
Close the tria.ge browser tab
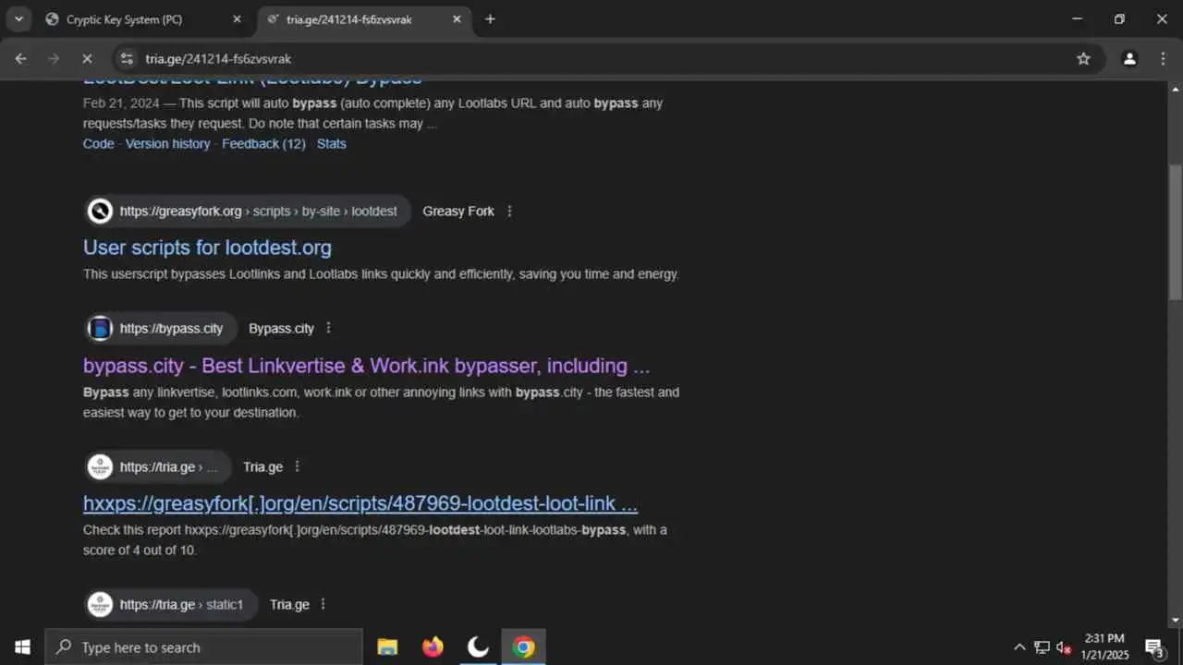pos(456,19)
